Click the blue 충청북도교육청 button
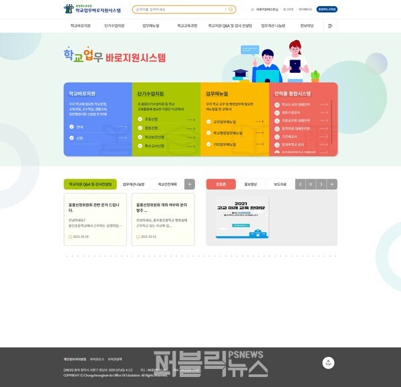This screenshot has height=387, width=401. click(327, 9)
